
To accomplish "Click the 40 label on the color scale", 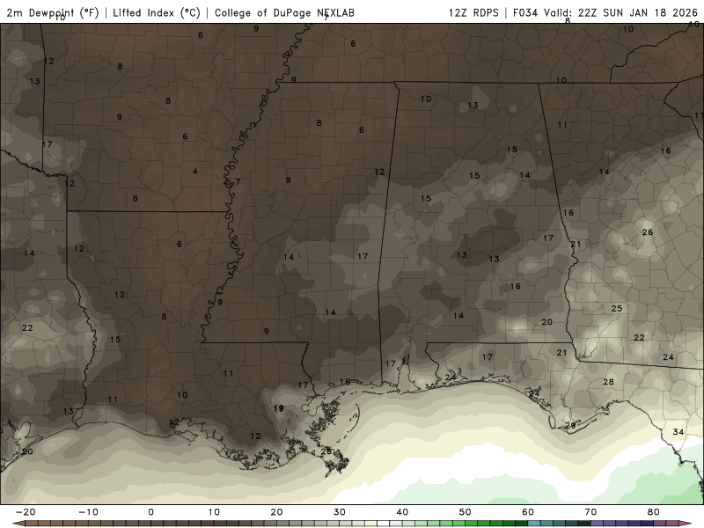I will coord(402,512).
